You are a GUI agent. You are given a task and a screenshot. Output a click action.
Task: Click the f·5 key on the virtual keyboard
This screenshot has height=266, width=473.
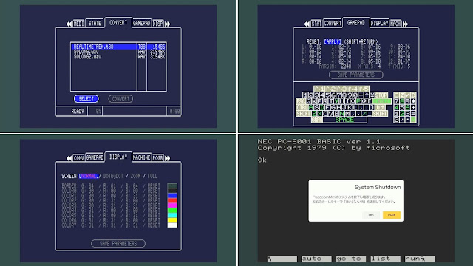click(364, 89)
